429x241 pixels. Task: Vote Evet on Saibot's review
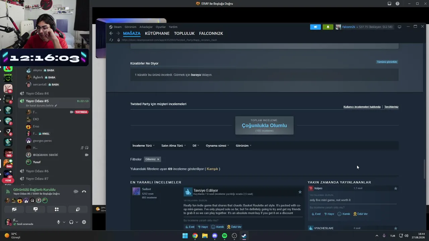(190, 227)
